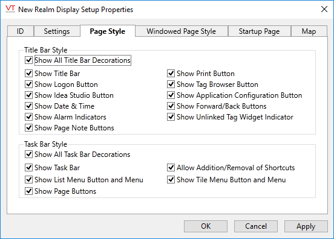Uncheck Show Date & Time
Screen dimensions: 334x239
click(28, 106)
